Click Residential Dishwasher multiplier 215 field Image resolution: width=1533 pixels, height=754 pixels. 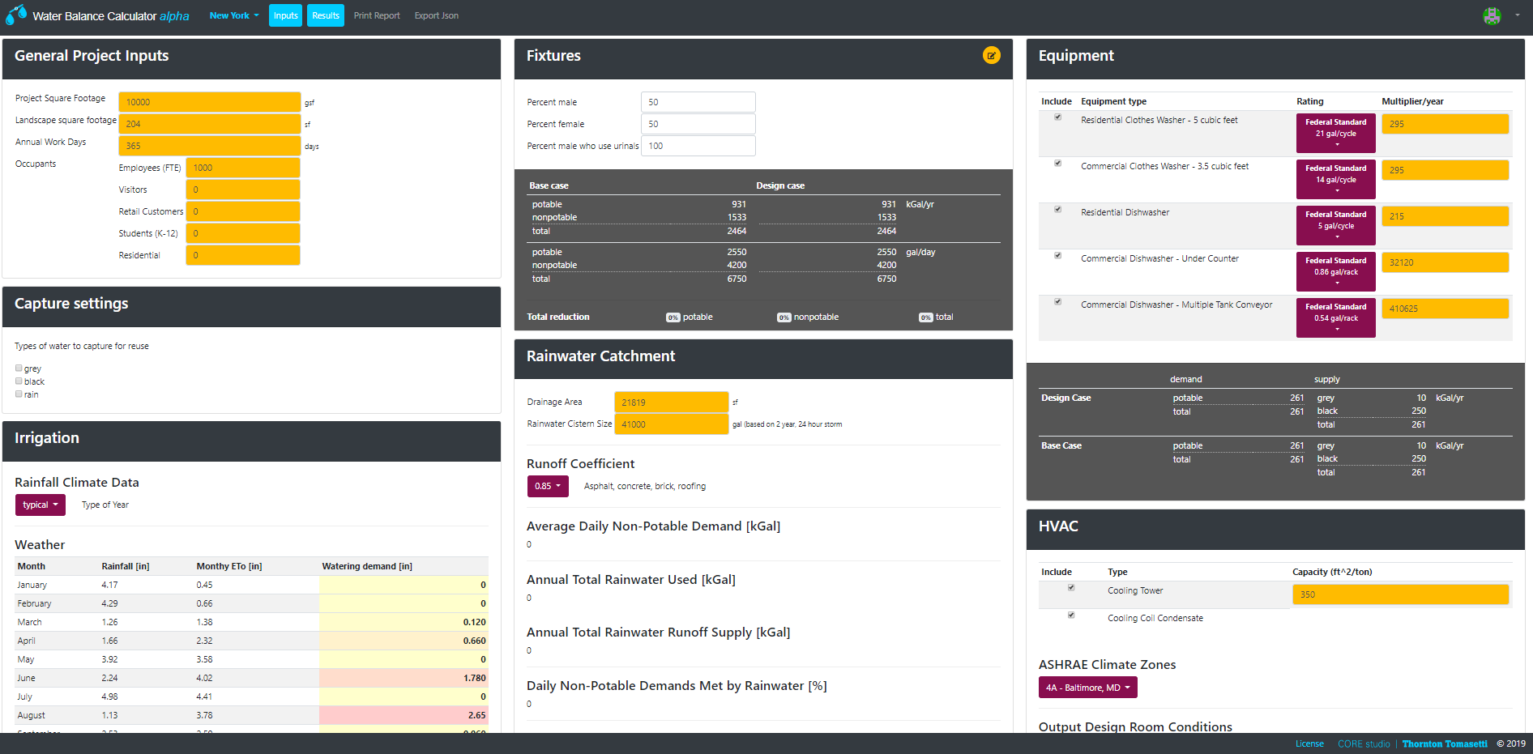click(1445, 216)
